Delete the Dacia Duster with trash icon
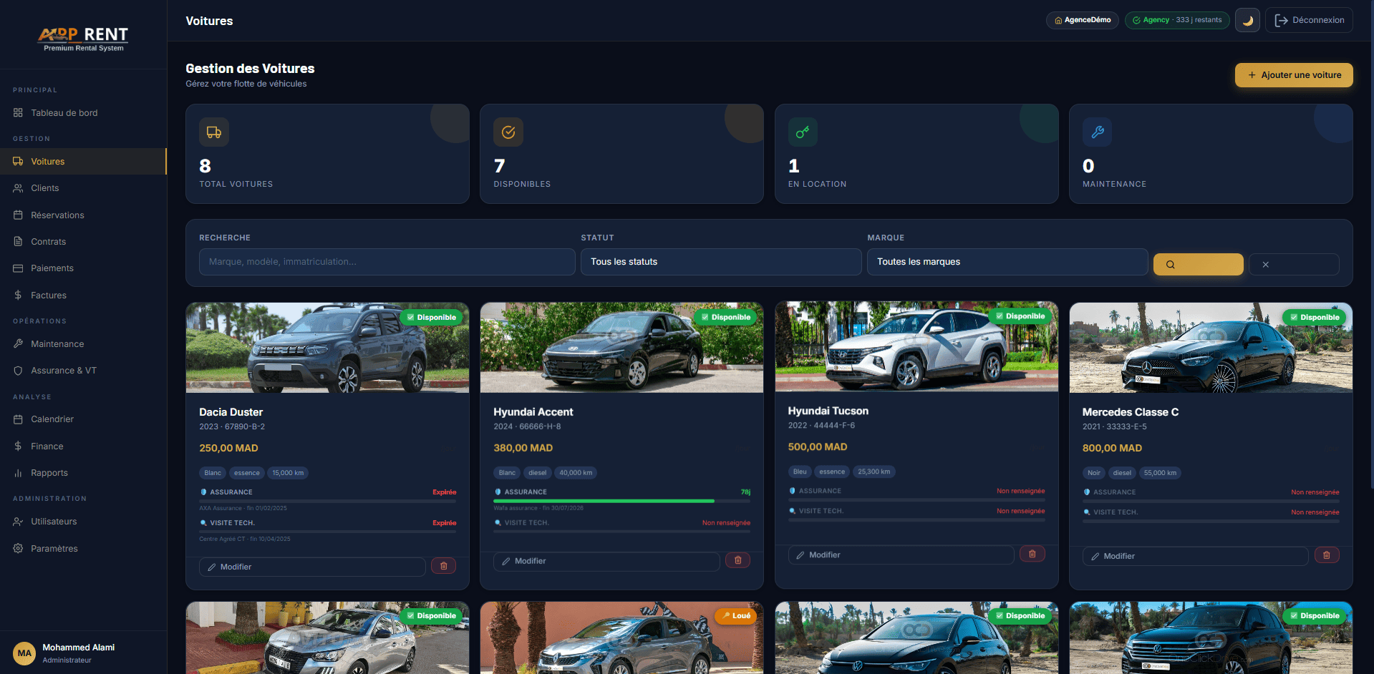Screen dimensions: 1374x674 444,566
